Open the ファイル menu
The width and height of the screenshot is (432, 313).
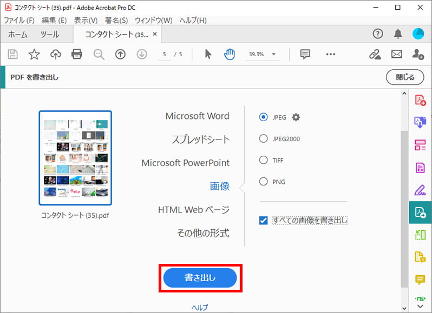19,20
